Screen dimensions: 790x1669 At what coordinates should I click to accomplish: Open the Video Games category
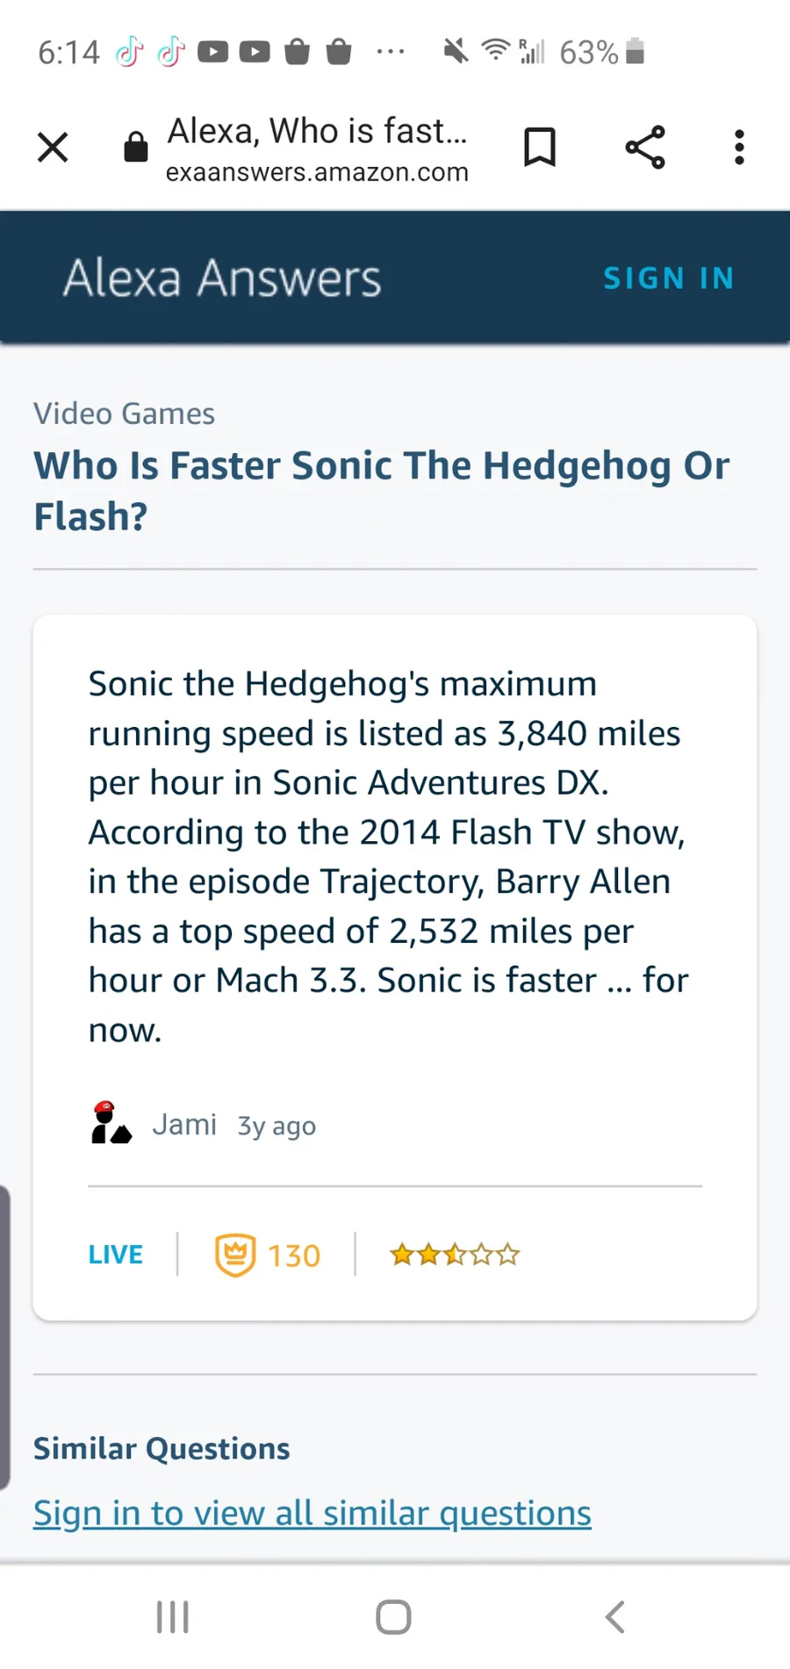[x=124, y=414]
